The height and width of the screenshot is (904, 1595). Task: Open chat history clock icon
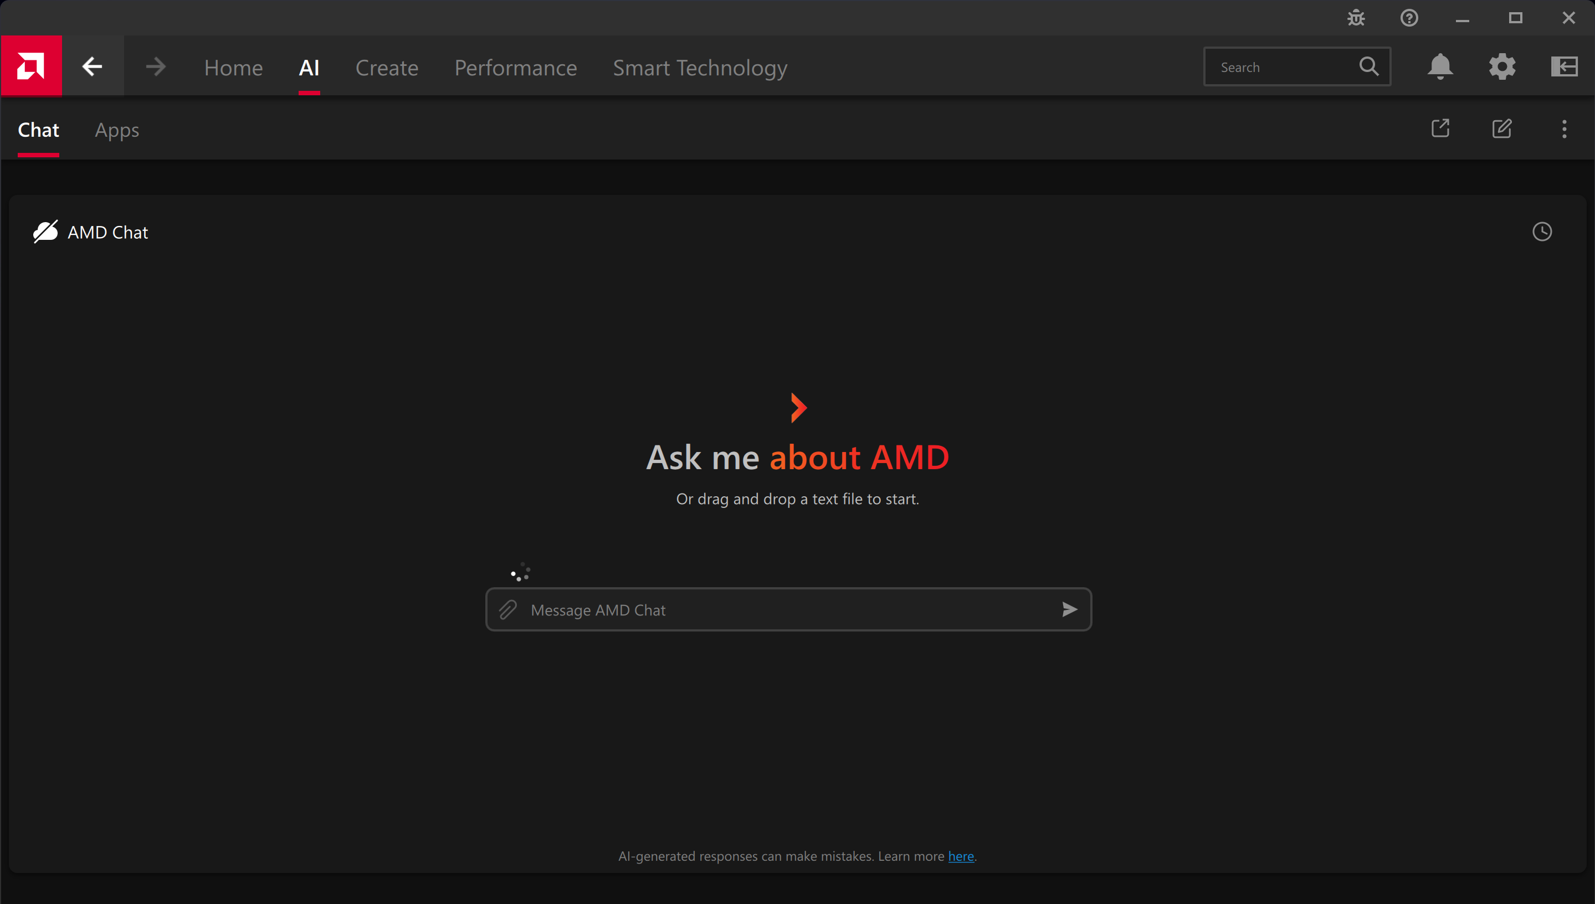[1542, 232]
